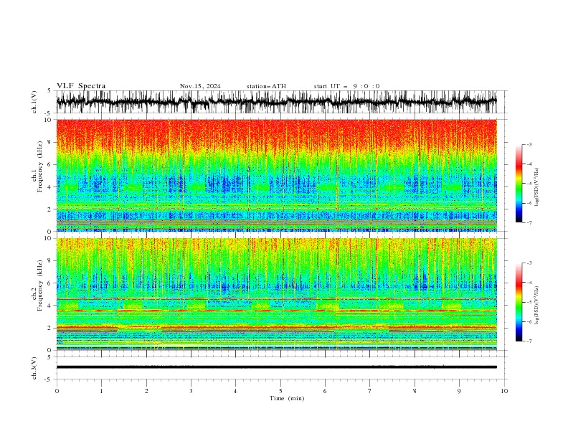This screenshot has height=439, width=568.
Task: Click the ch.2 frequency tick '4'
Action: point(50,306)
